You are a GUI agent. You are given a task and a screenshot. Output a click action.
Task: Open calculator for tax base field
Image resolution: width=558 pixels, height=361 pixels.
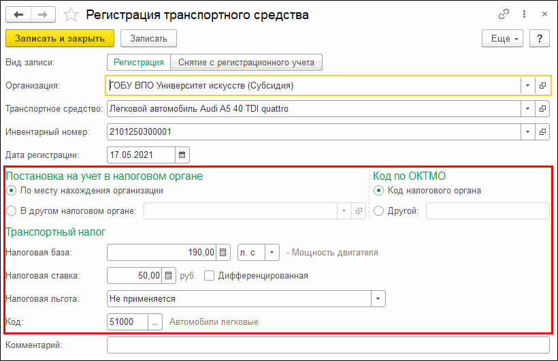tap(223, 253)
